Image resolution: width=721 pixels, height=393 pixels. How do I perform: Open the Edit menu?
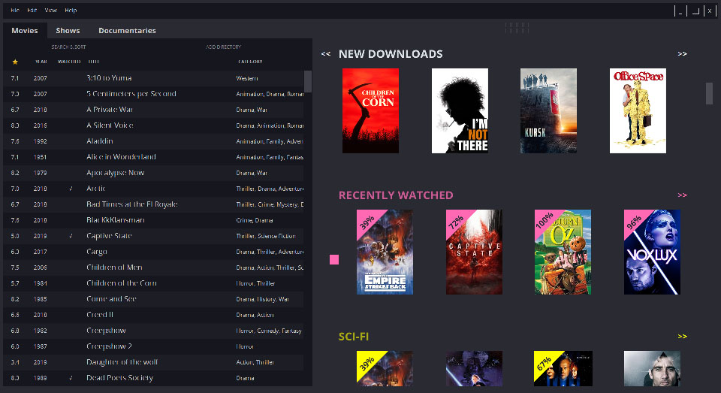coord(32,10)
